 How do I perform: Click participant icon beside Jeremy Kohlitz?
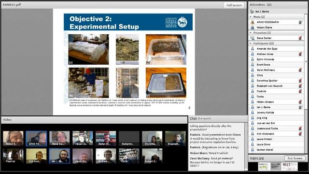(253, 113)
